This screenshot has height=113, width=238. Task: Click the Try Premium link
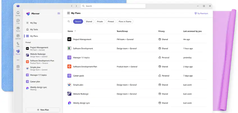203,13
